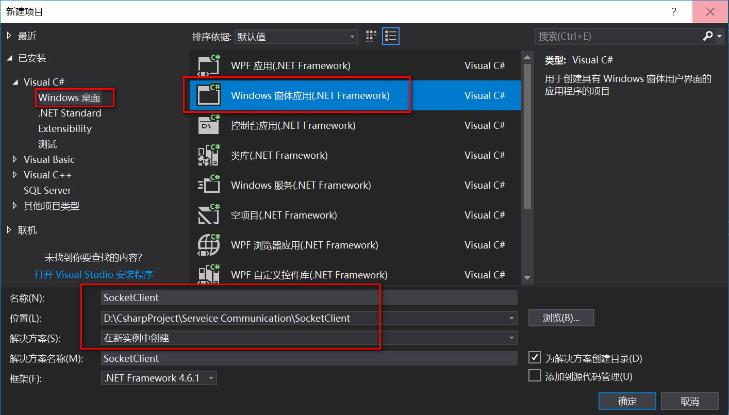Screen dimensions: 729x415
Task: Expand the 联机 section
Action: 9,230
